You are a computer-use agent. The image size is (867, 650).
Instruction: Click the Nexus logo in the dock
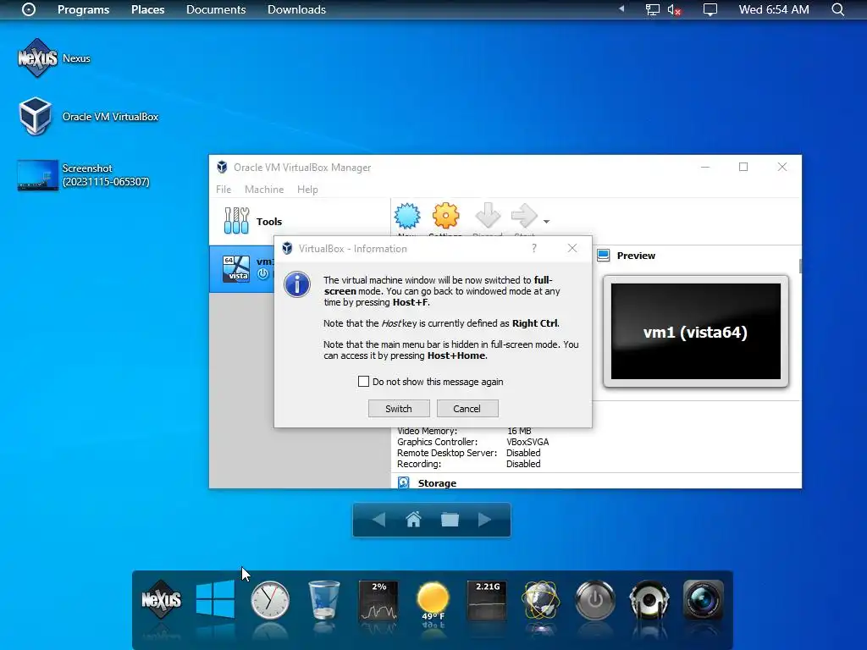[161, 600]
